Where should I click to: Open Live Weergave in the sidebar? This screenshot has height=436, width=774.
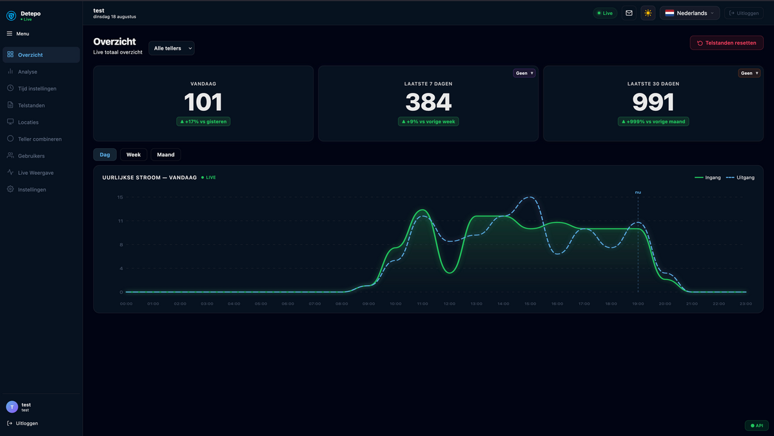pyautogui.click(x=41, y=172)
